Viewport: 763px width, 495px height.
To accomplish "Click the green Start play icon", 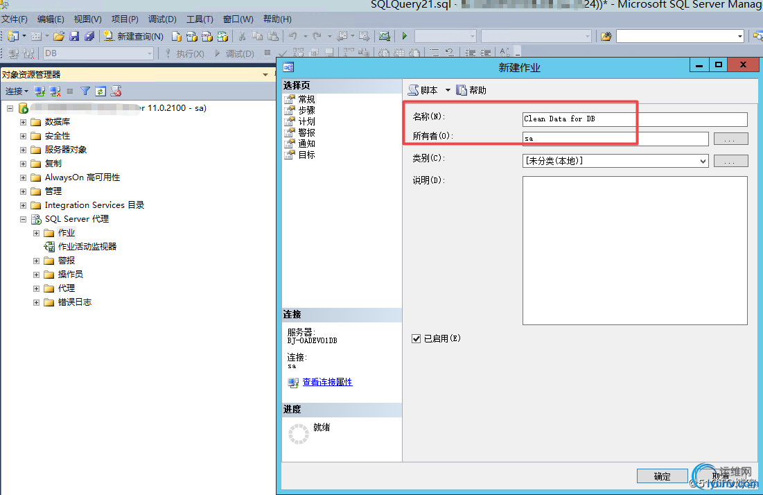I will pos(405,36).
